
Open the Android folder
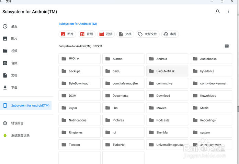[167, 59]
